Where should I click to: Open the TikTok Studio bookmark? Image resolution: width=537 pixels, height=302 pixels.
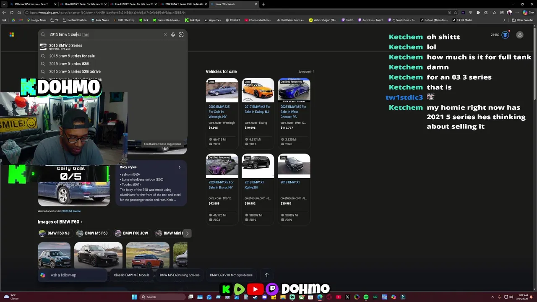click(x=462, y=20)
